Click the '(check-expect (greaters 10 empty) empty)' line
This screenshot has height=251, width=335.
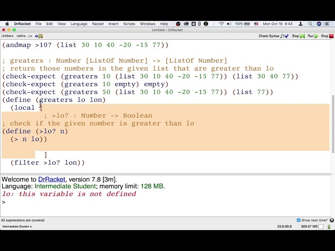coord(85,84)
